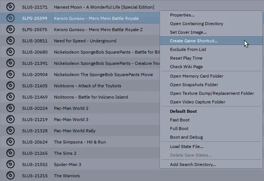This screenshot has width=264, height=181.
Task: Click Create Game Shortcut... entry
Action: point(211,41)
